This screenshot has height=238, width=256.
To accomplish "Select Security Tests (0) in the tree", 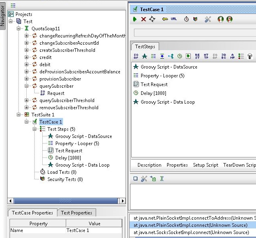I will (x=65, y=179).
